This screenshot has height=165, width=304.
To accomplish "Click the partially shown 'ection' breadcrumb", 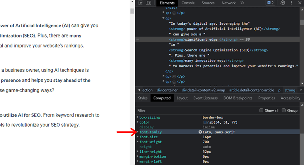I will [147, 90].
